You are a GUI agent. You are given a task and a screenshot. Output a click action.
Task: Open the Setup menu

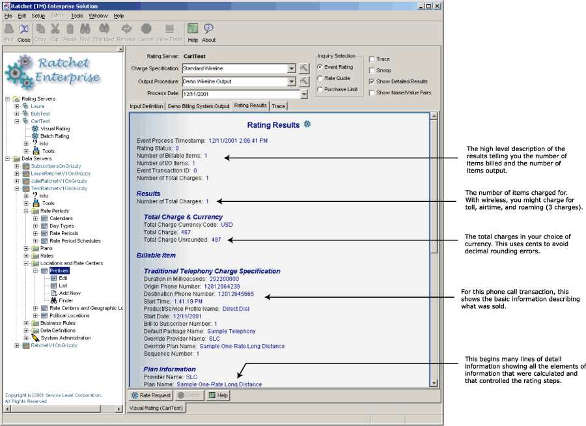click(38, 16)
